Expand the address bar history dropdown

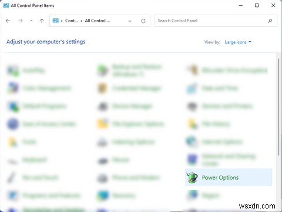click(130, 21)
